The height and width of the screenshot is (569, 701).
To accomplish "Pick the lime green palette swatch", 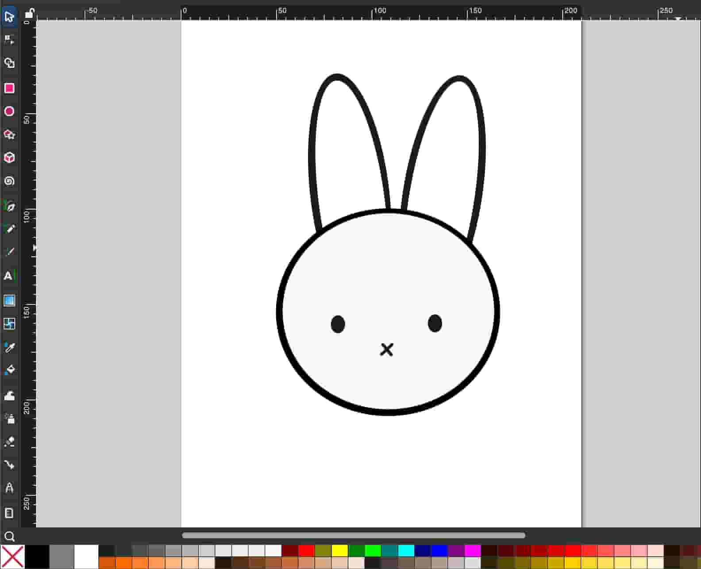I will click(x=373, y=550).
